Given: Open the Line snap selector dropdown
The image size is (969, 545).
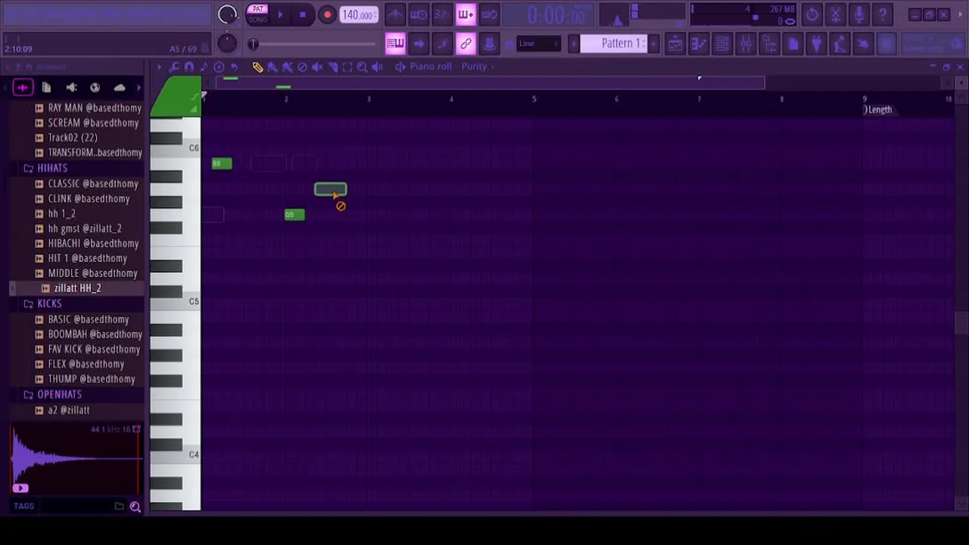Looking at the screenshot, I should click(538, 44).
